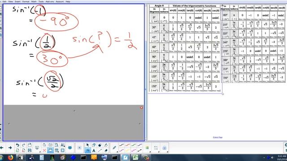Click the screen shade right handle
Screen dimensions: 287x161
coord(139,123)
